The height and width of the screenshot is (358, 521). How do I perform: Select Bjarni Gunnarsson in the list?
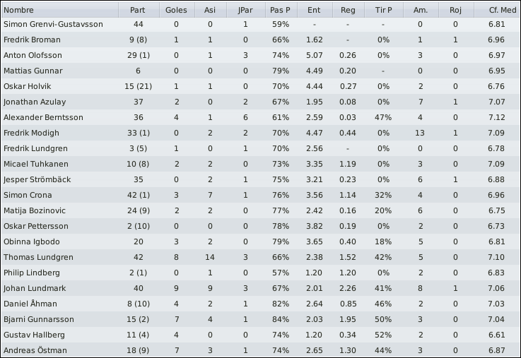tap(260, 319)
